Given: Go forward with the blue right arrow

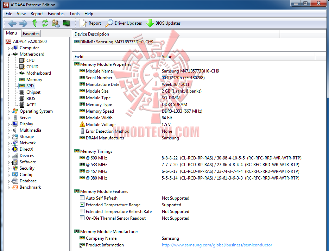Looking at the screenshot, I should (23, 23).
